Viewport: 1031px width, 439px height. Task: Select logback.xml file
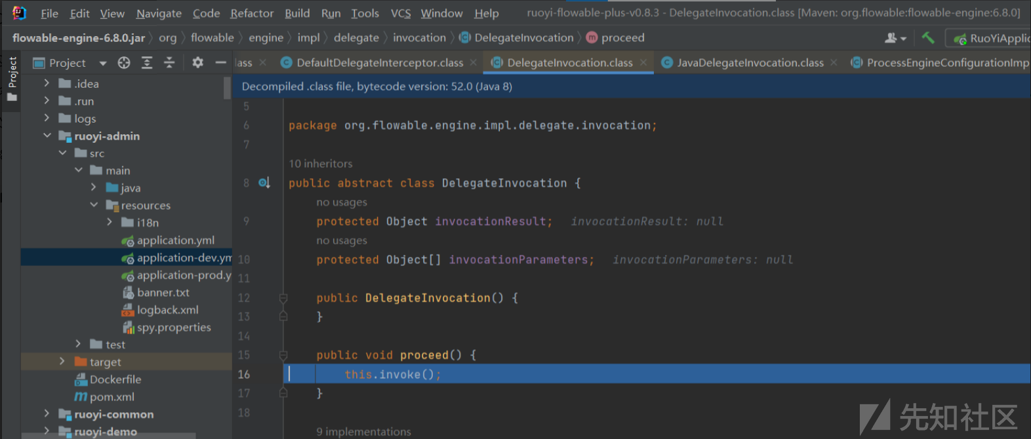(168, 310)
